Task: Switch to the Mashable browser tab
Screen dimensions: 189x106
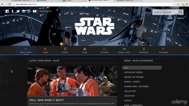Action: 49,1
